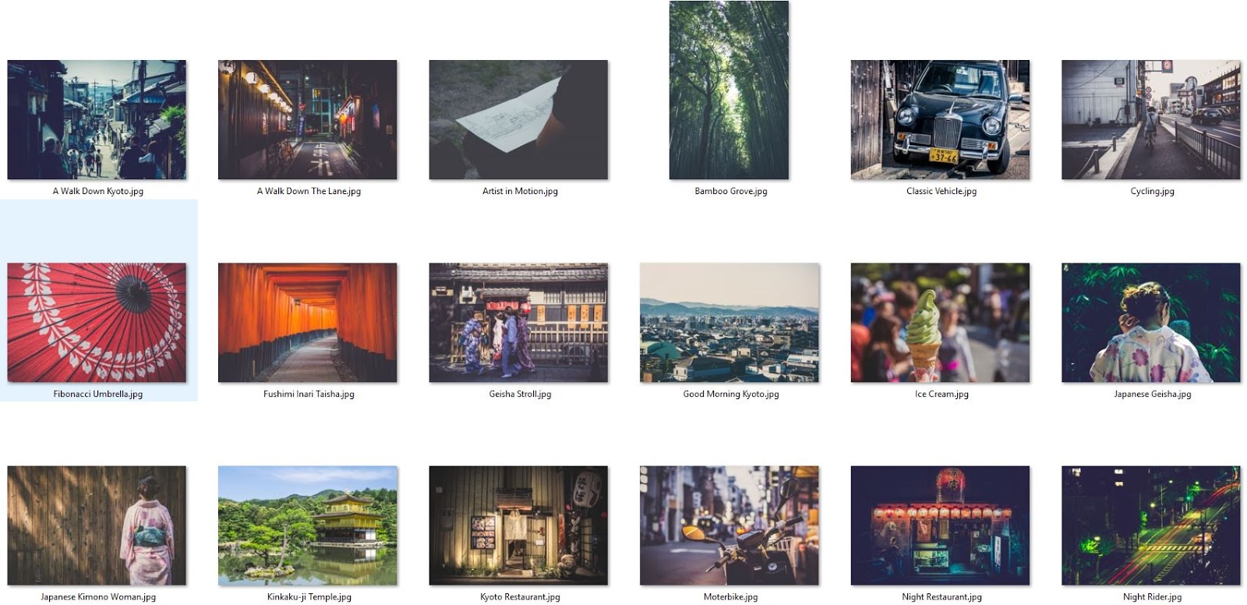
Task: Click the 'Cycling.jpg' file name
Action: tap(1152, 191)
